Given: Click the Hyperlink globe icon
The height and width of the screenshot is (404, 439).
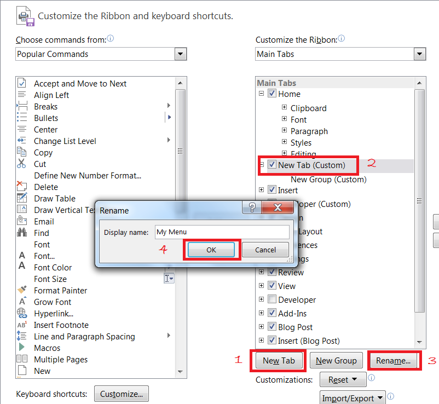Looking at the screenshot, I should point(22,313).
